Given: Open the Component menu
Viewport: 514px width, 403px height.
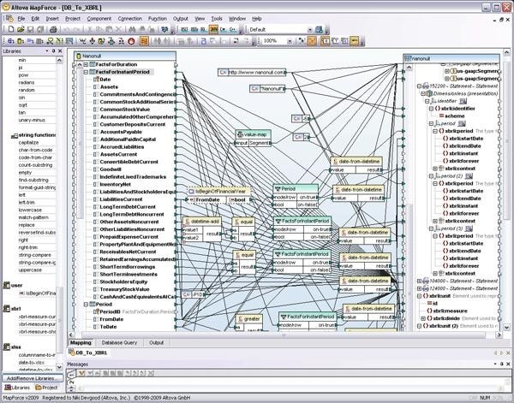Looking at the screenshot, I should [x=99, y=19].
